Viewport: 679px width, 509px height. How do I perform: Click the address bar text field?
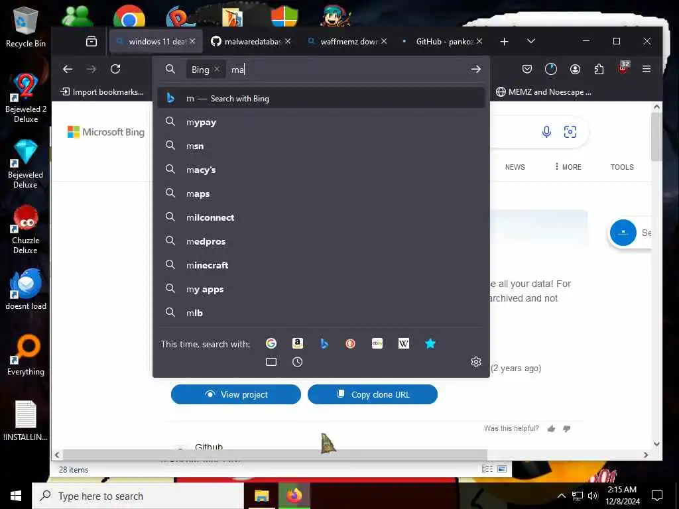point(349,69)
